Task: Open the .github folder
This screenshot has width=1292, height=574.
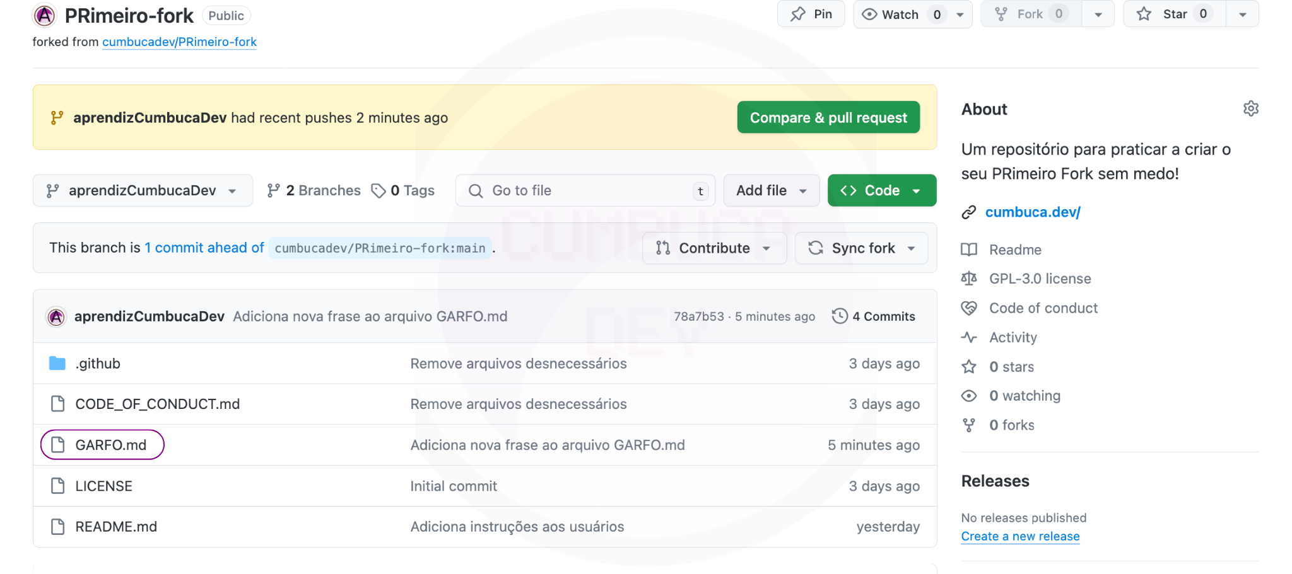Action: 98,364
